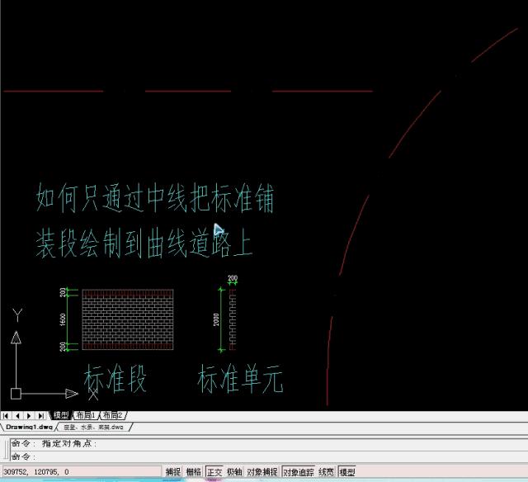This screenshot has height=482, width=528.
Task: Disable 对象追踪 object tracking
Action: click(x=299, y=472)
